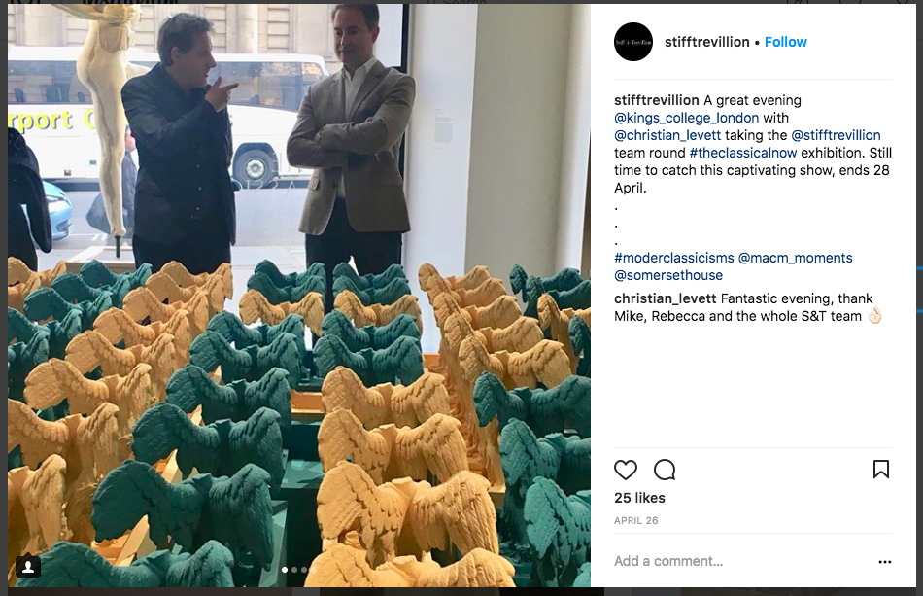Open #moderclassicisms hashtag
Screen dimensions: 923x596
pos(674,258)
